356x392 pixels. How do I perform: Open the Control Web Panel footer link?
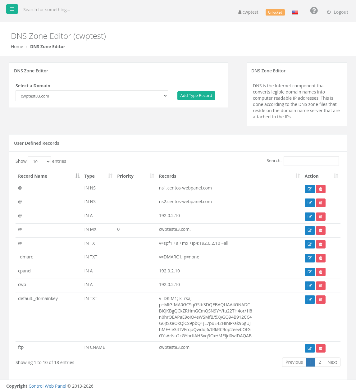(x=47, y=386)
